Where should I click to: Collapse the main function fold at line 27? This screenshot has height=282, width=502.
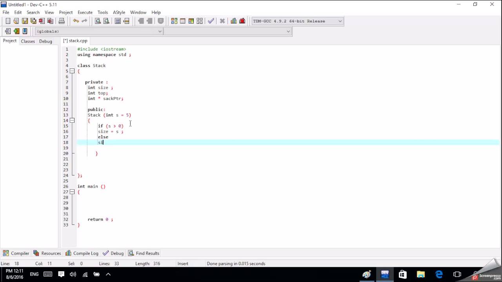72,192
